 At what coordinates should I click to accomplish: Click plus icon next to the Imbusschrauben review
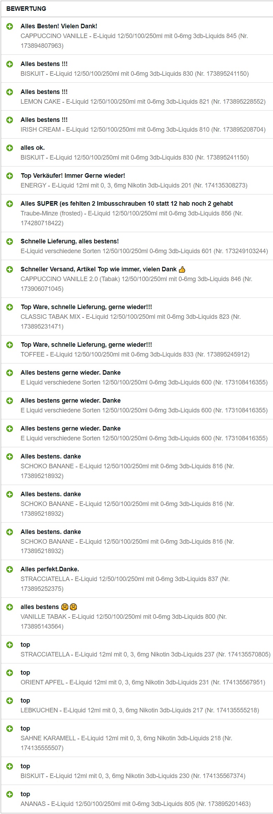pyautogui.click(x=10, y=204)
